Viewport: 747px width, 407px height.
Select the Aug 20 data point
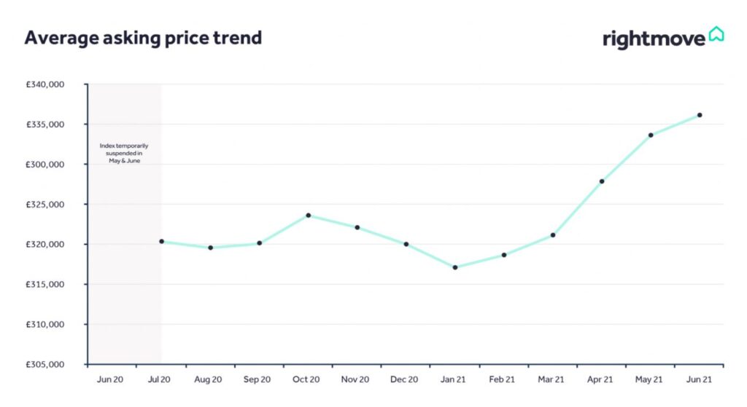tap(210, 248)
